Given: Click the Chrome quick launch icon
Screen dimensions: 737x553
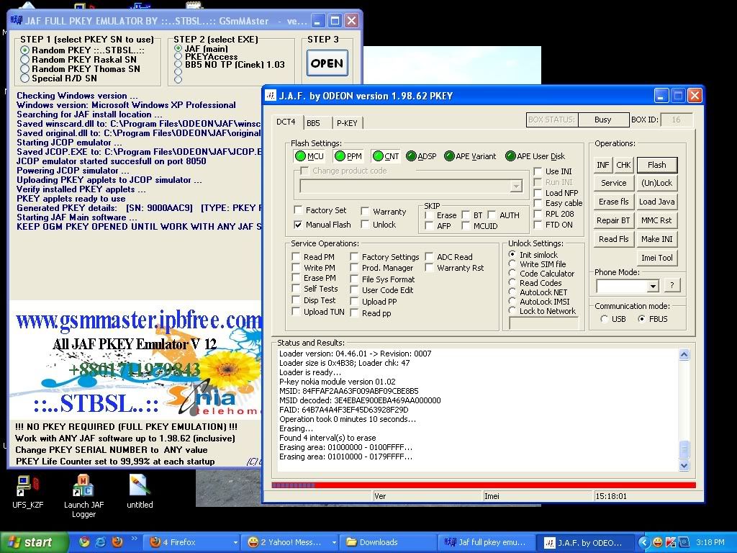Looking at the screenshot, I should 84,542.
